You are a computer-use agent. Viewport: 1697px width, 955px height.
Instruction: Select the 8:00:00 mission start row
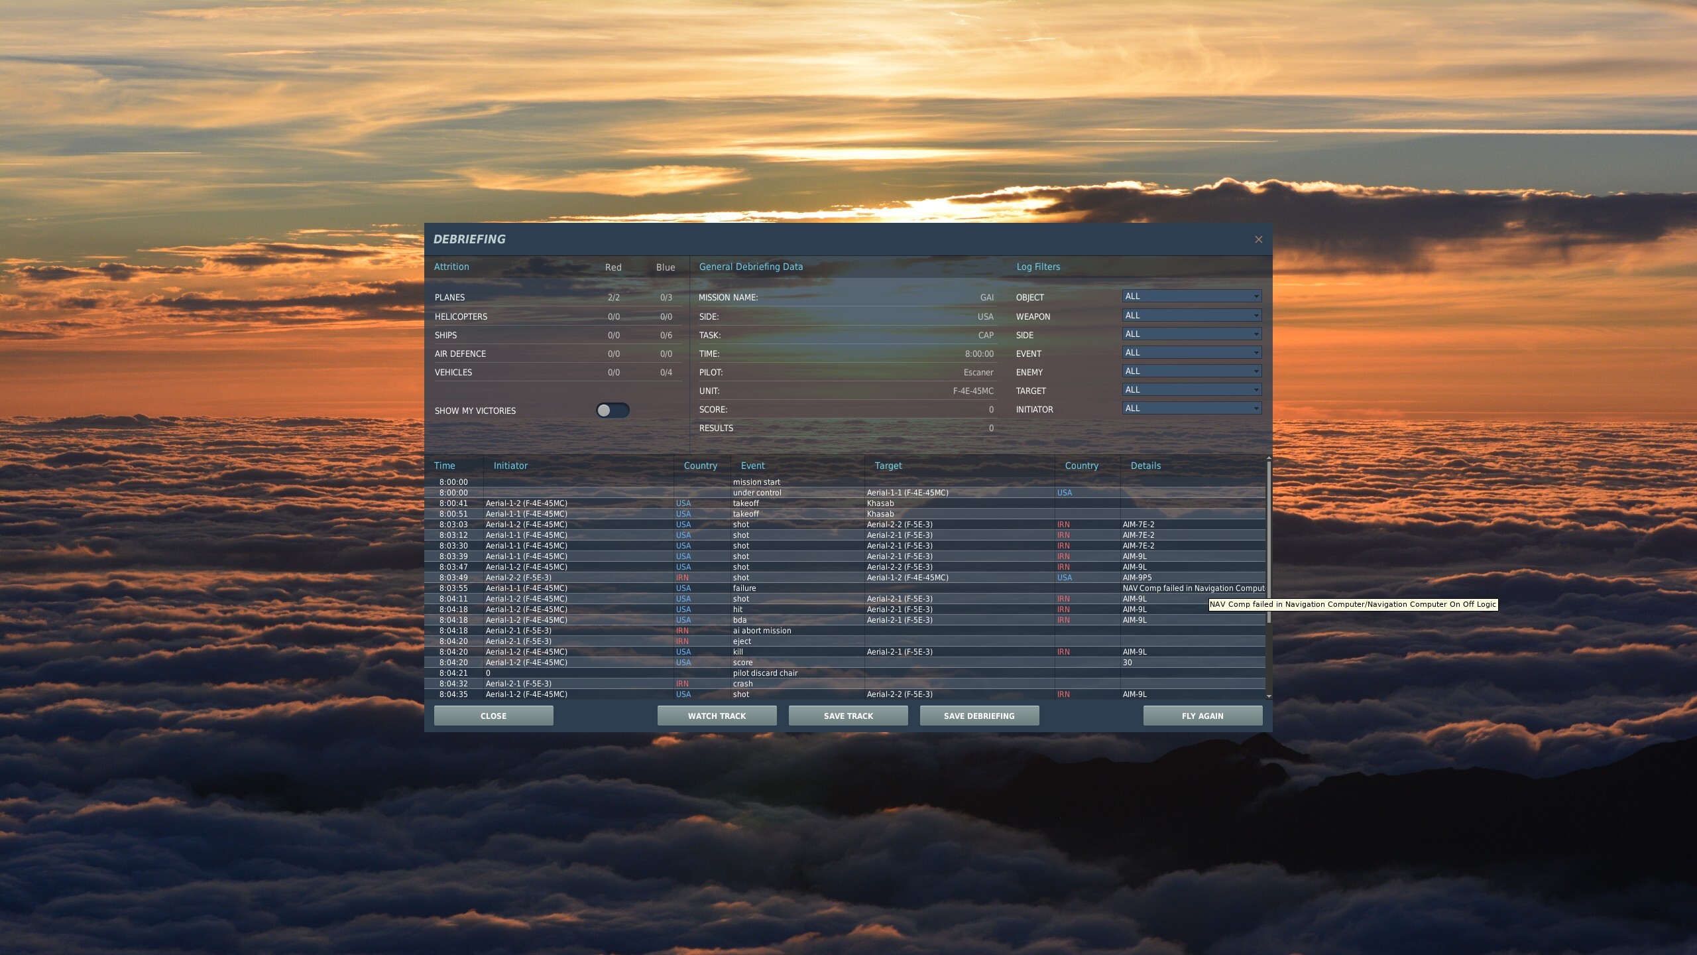[845, 482]
